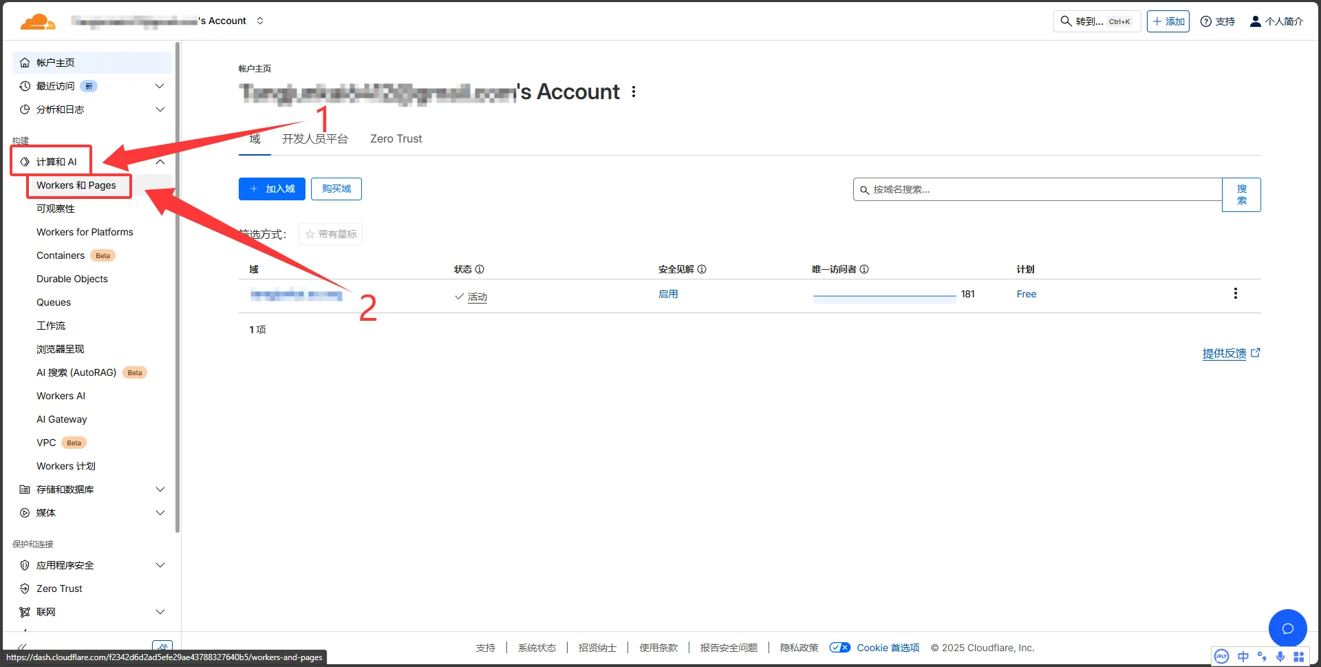
Task: Click the 媒体 play icon
Action: 25,513
